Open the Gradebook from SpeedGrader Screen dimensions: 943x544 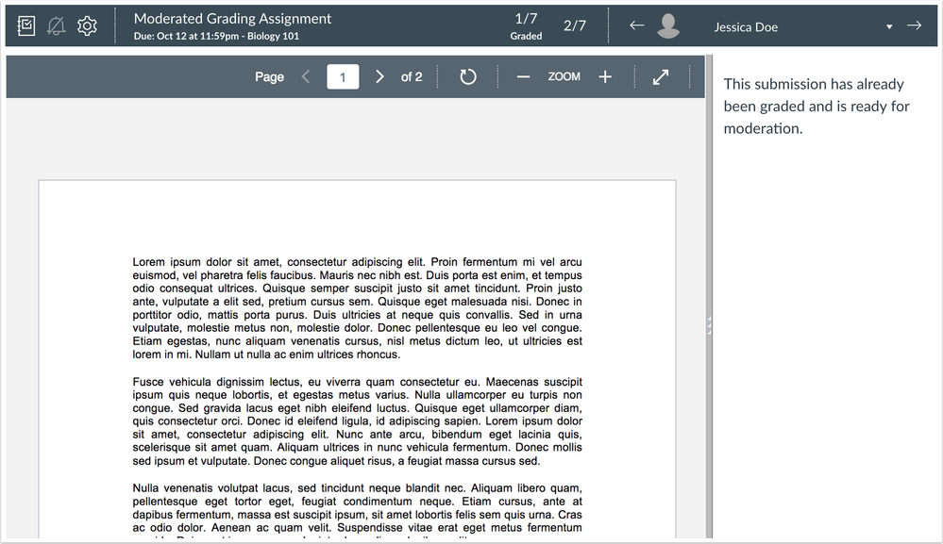coord(26,25)
